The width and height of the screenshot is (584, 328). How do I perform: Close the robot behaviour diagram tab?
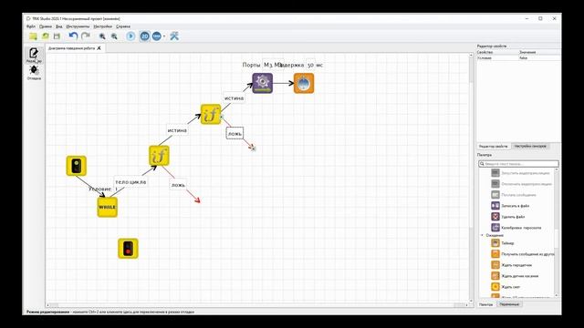tap(99, 48)
